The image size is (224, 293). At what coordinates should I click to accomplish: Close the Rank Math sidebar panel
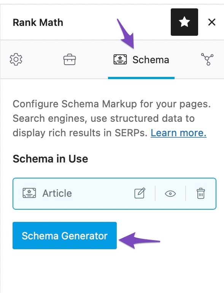(212, 22)
